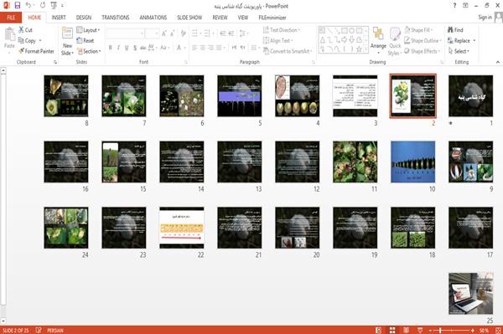Open the Section dropdown

[x=89, y=51]
